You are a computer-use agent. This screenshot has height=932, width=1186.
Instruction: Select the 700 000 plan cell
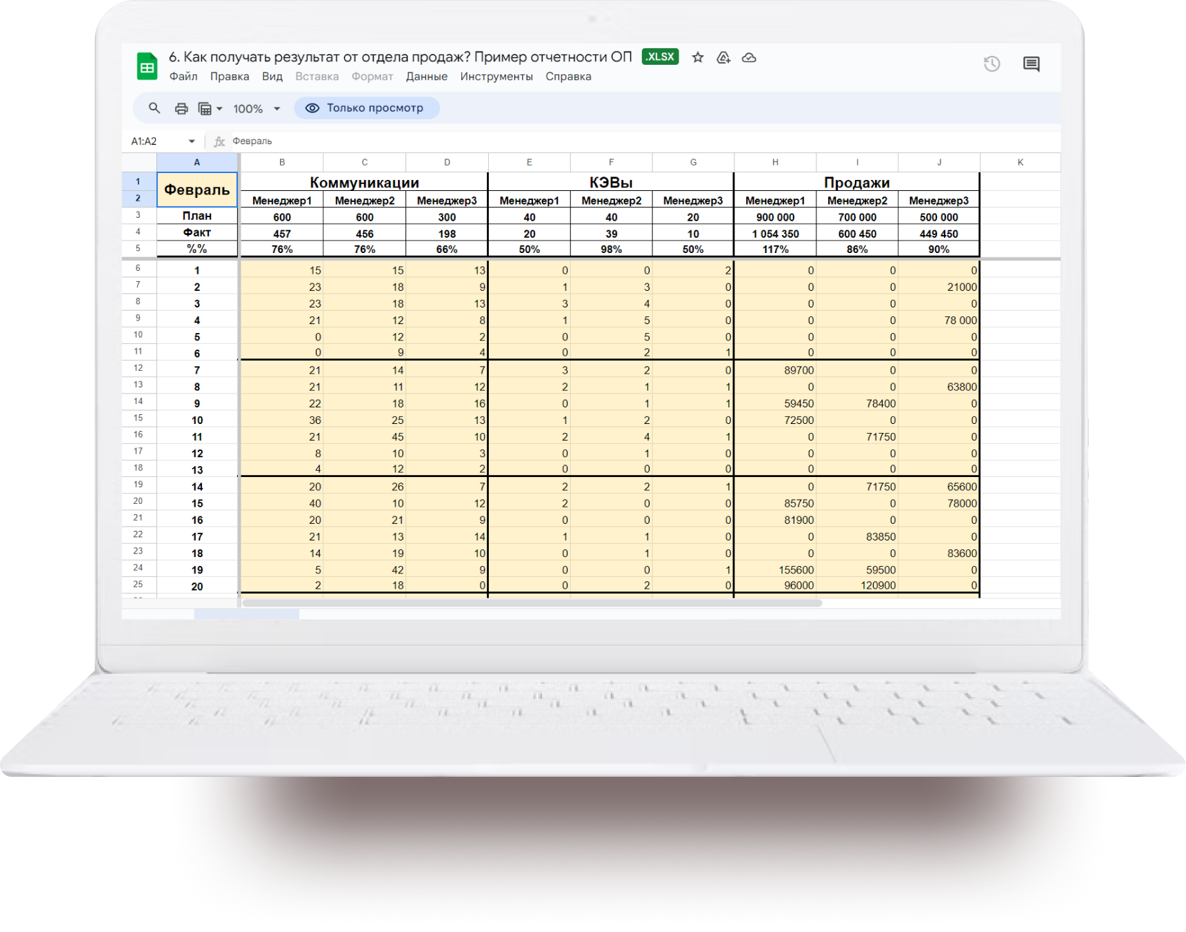click(857, 217)
